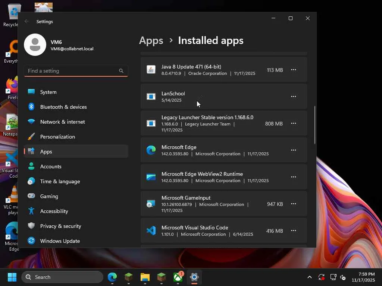This screenshot has width=382, height=286.
Task: Open File Explorer from the taskbar
Action: 145,277
